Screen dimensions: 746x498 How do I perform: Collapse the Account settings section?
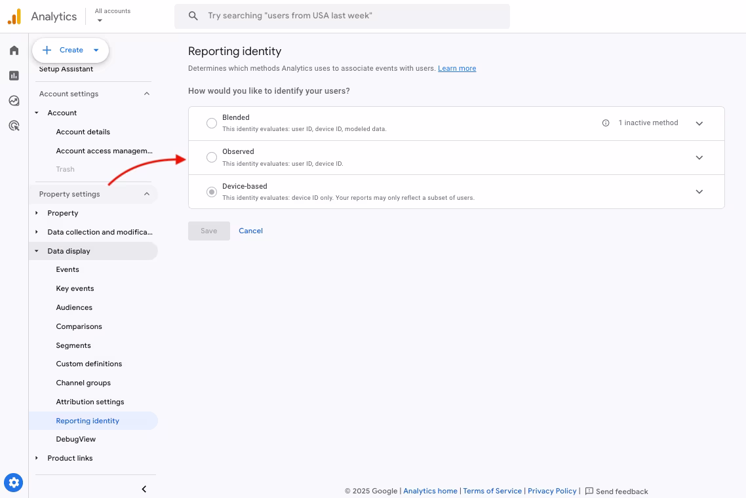tap(147, 94)
